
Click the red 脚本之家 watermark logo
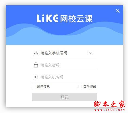[x=109, y=104]
